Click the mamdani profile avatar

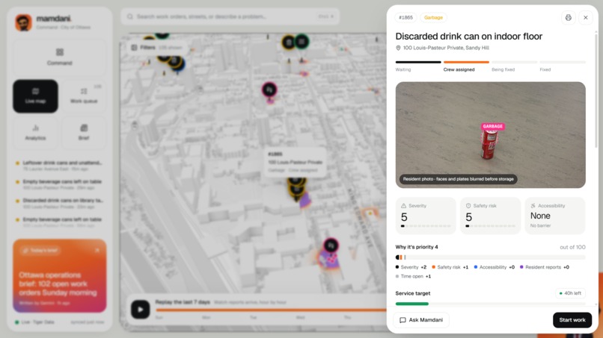coord(23,22)
